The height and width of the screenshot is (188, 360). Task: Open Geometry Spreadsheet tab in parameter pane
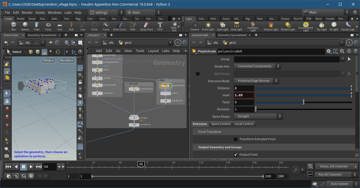(x=232, y=35)
